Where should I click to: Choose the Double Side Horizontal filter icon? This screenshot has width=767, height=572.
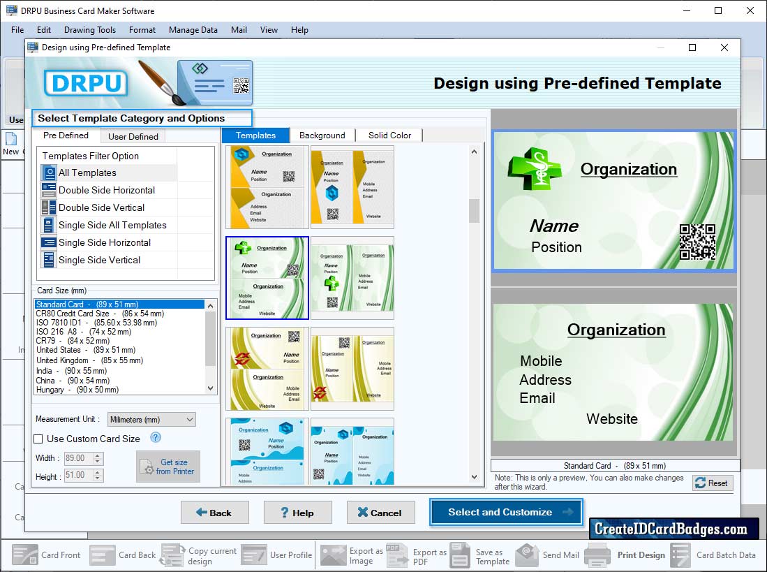point(49,190)
